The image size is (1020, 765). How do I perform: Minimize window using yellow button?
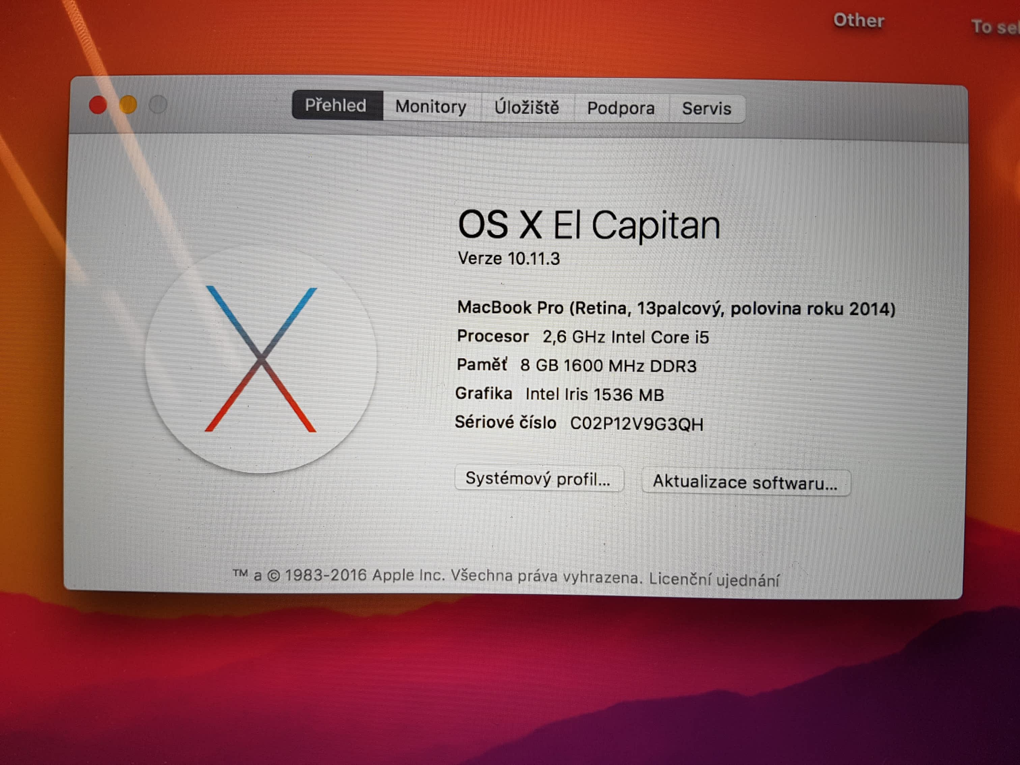tap(128, 105)
